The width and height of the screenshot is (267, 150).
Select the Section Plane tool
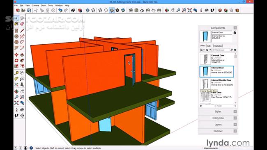(x=22, y=116)
